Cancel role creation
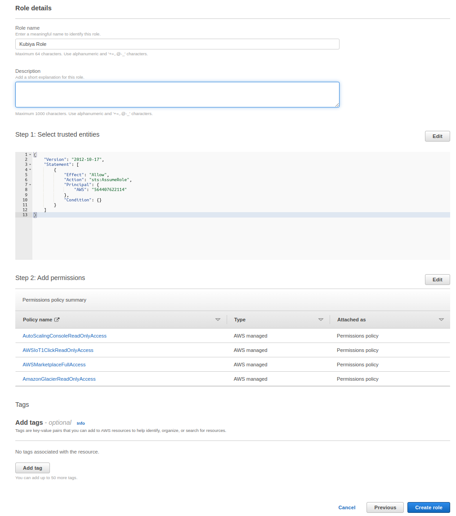The width and height of the screenshot is (456, 516). click(347, 507)
